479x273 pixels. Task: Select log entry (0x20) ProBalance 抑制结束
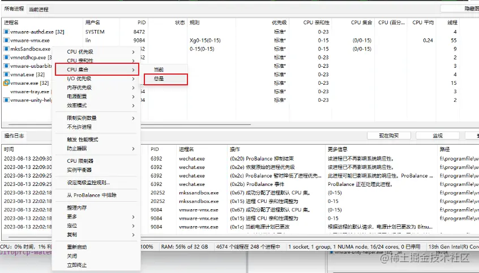click(x=262, y=159)
